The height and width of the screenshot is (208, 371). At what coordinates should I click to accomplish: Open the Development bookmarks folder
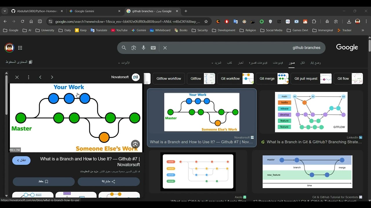pyautogui.click(x=224, y=30)
